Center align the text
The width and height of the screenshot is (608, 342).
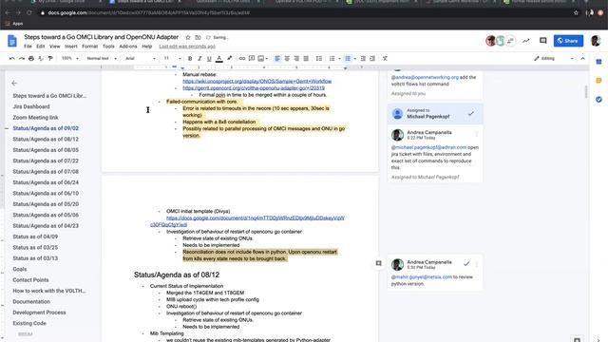(287, 59)
